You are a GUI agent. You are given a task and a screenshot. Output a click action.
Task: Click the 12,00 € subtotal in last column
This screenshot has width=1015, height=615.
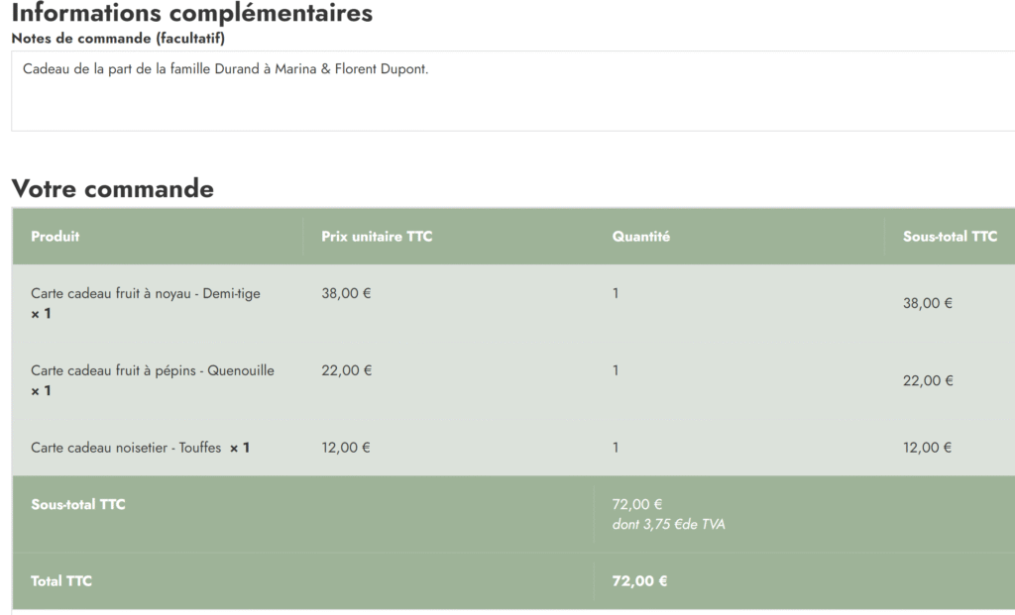tap(927, 448)
